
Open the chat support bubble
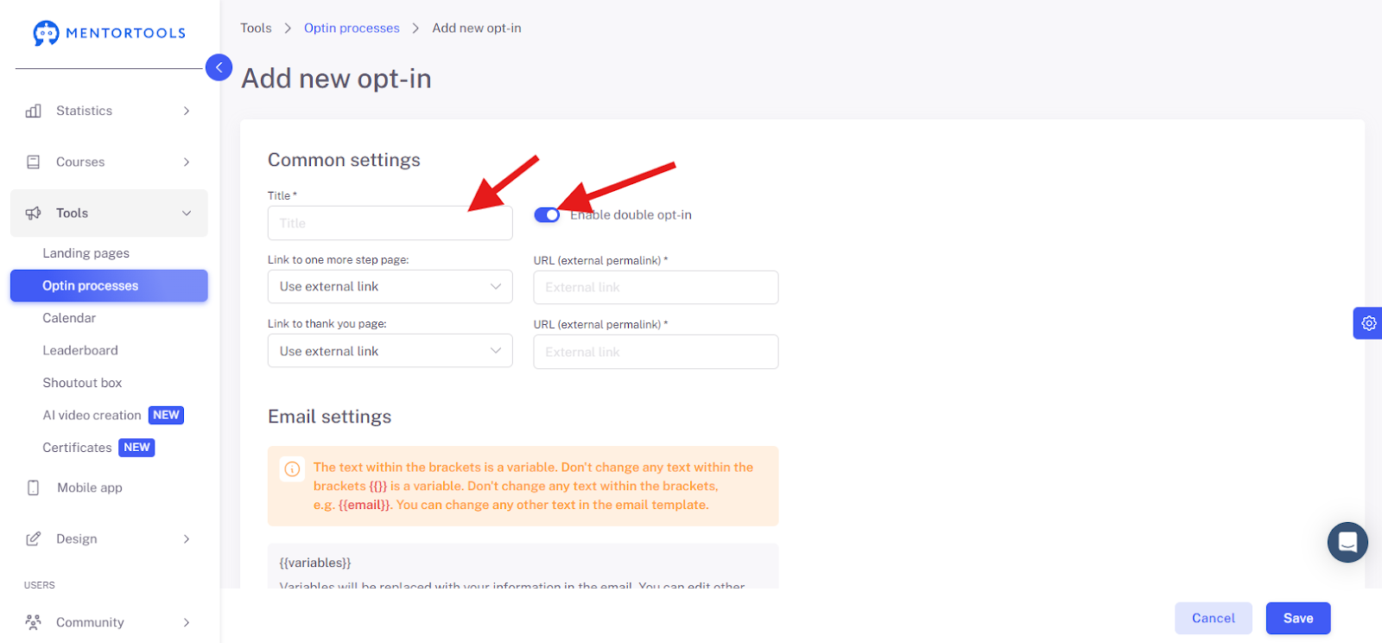(1347, 543)
